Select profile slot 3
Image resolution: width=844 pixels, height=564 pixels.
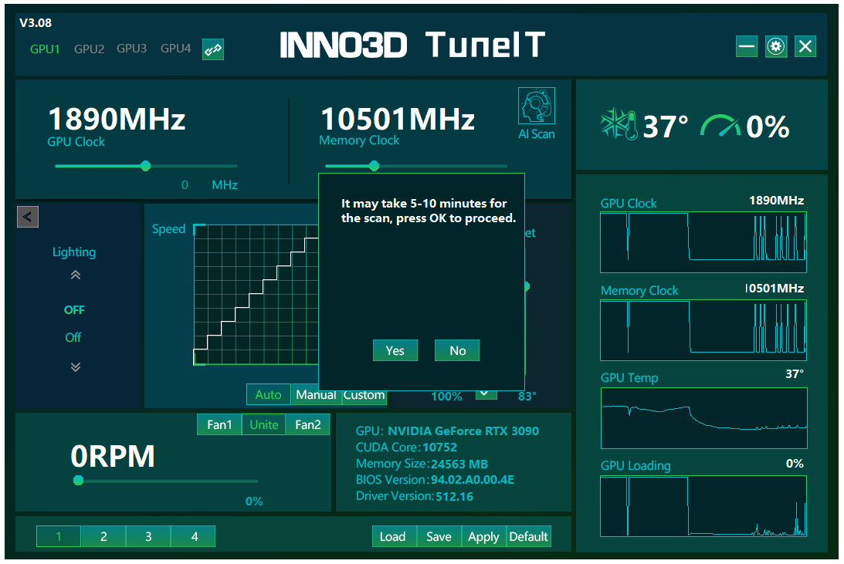coord(148,536)
